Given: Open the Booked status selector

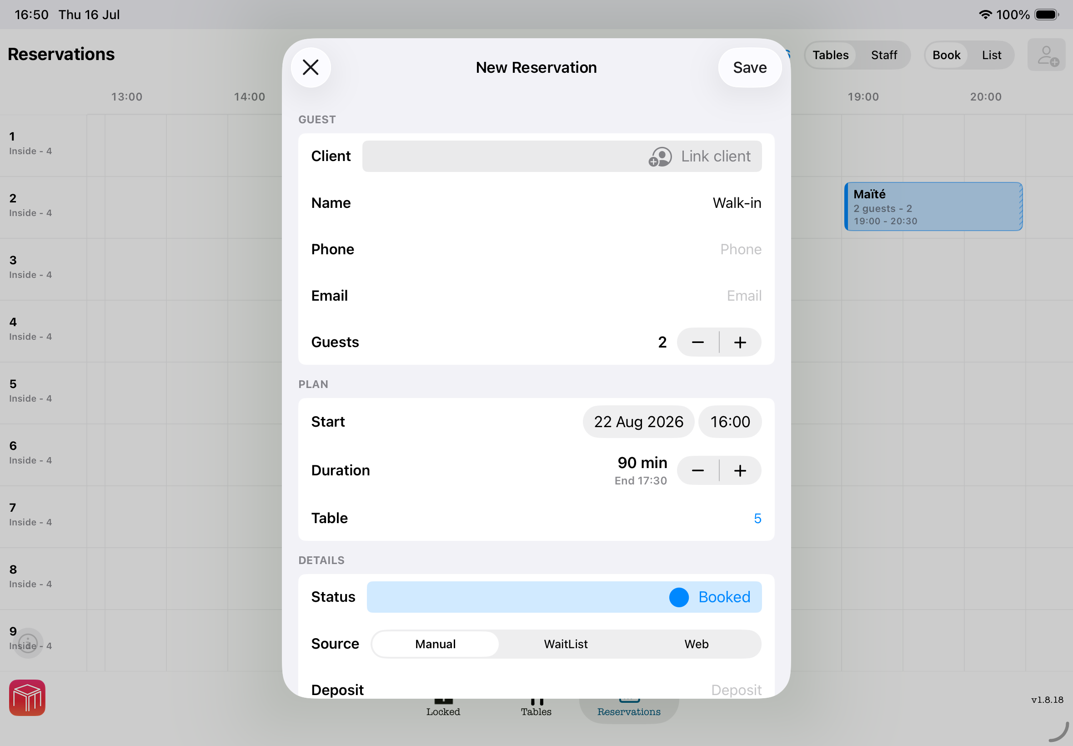Looking at the screenshot, I should tap(564, 597).
